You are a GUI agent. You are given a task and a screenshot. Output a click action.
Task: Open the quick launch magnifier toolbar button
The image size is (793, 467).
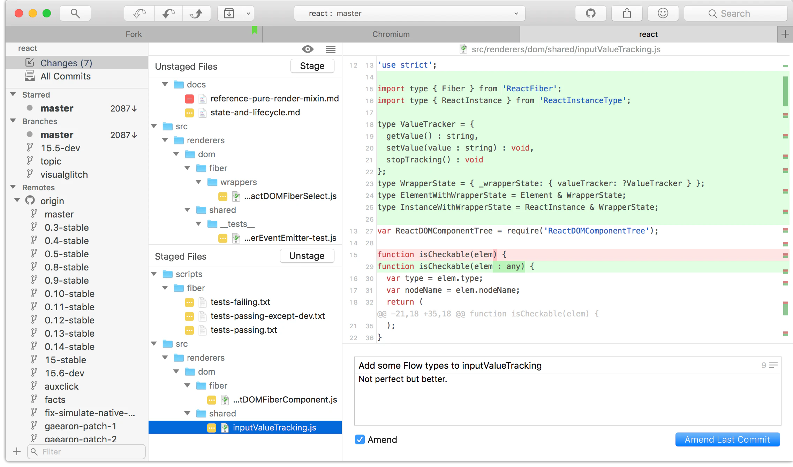[x=75, y=14]
